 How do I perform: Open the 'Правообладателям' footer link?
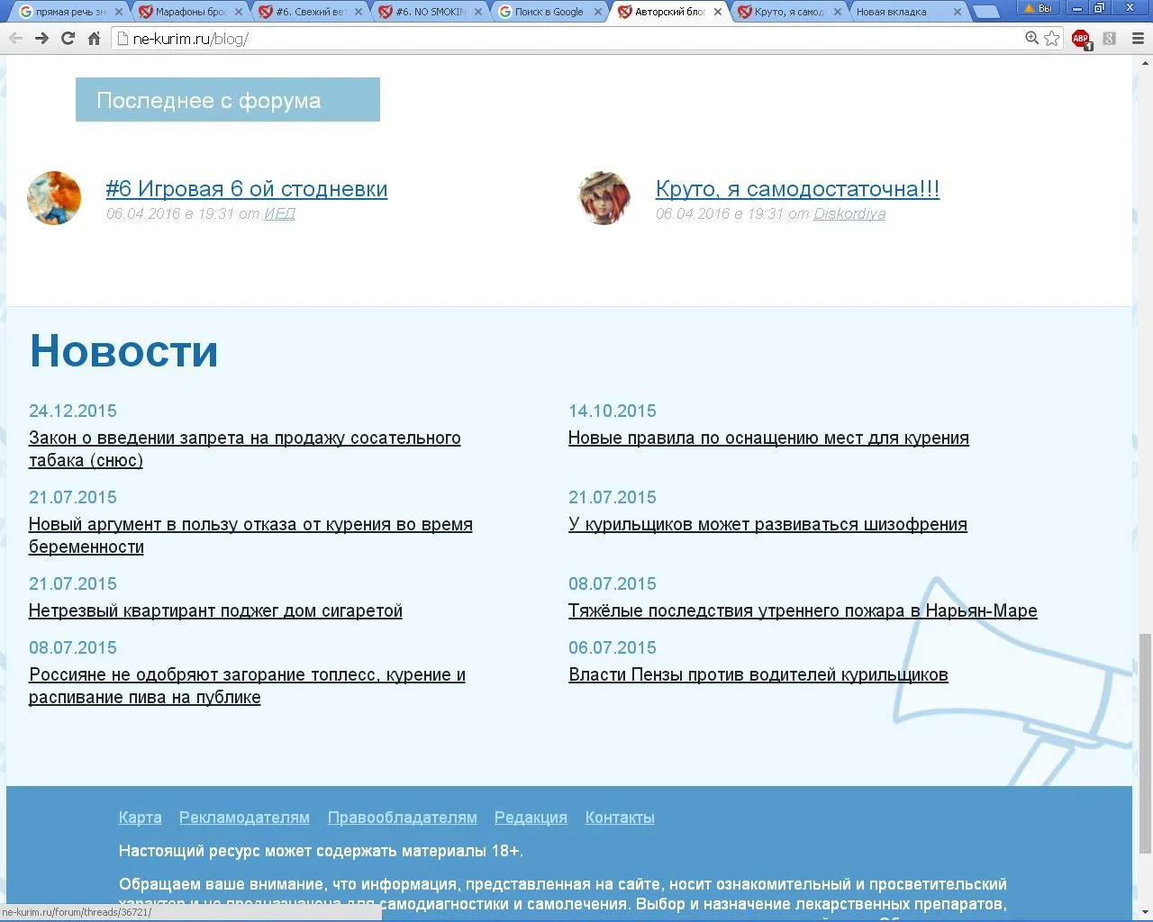tap(403, 818)
